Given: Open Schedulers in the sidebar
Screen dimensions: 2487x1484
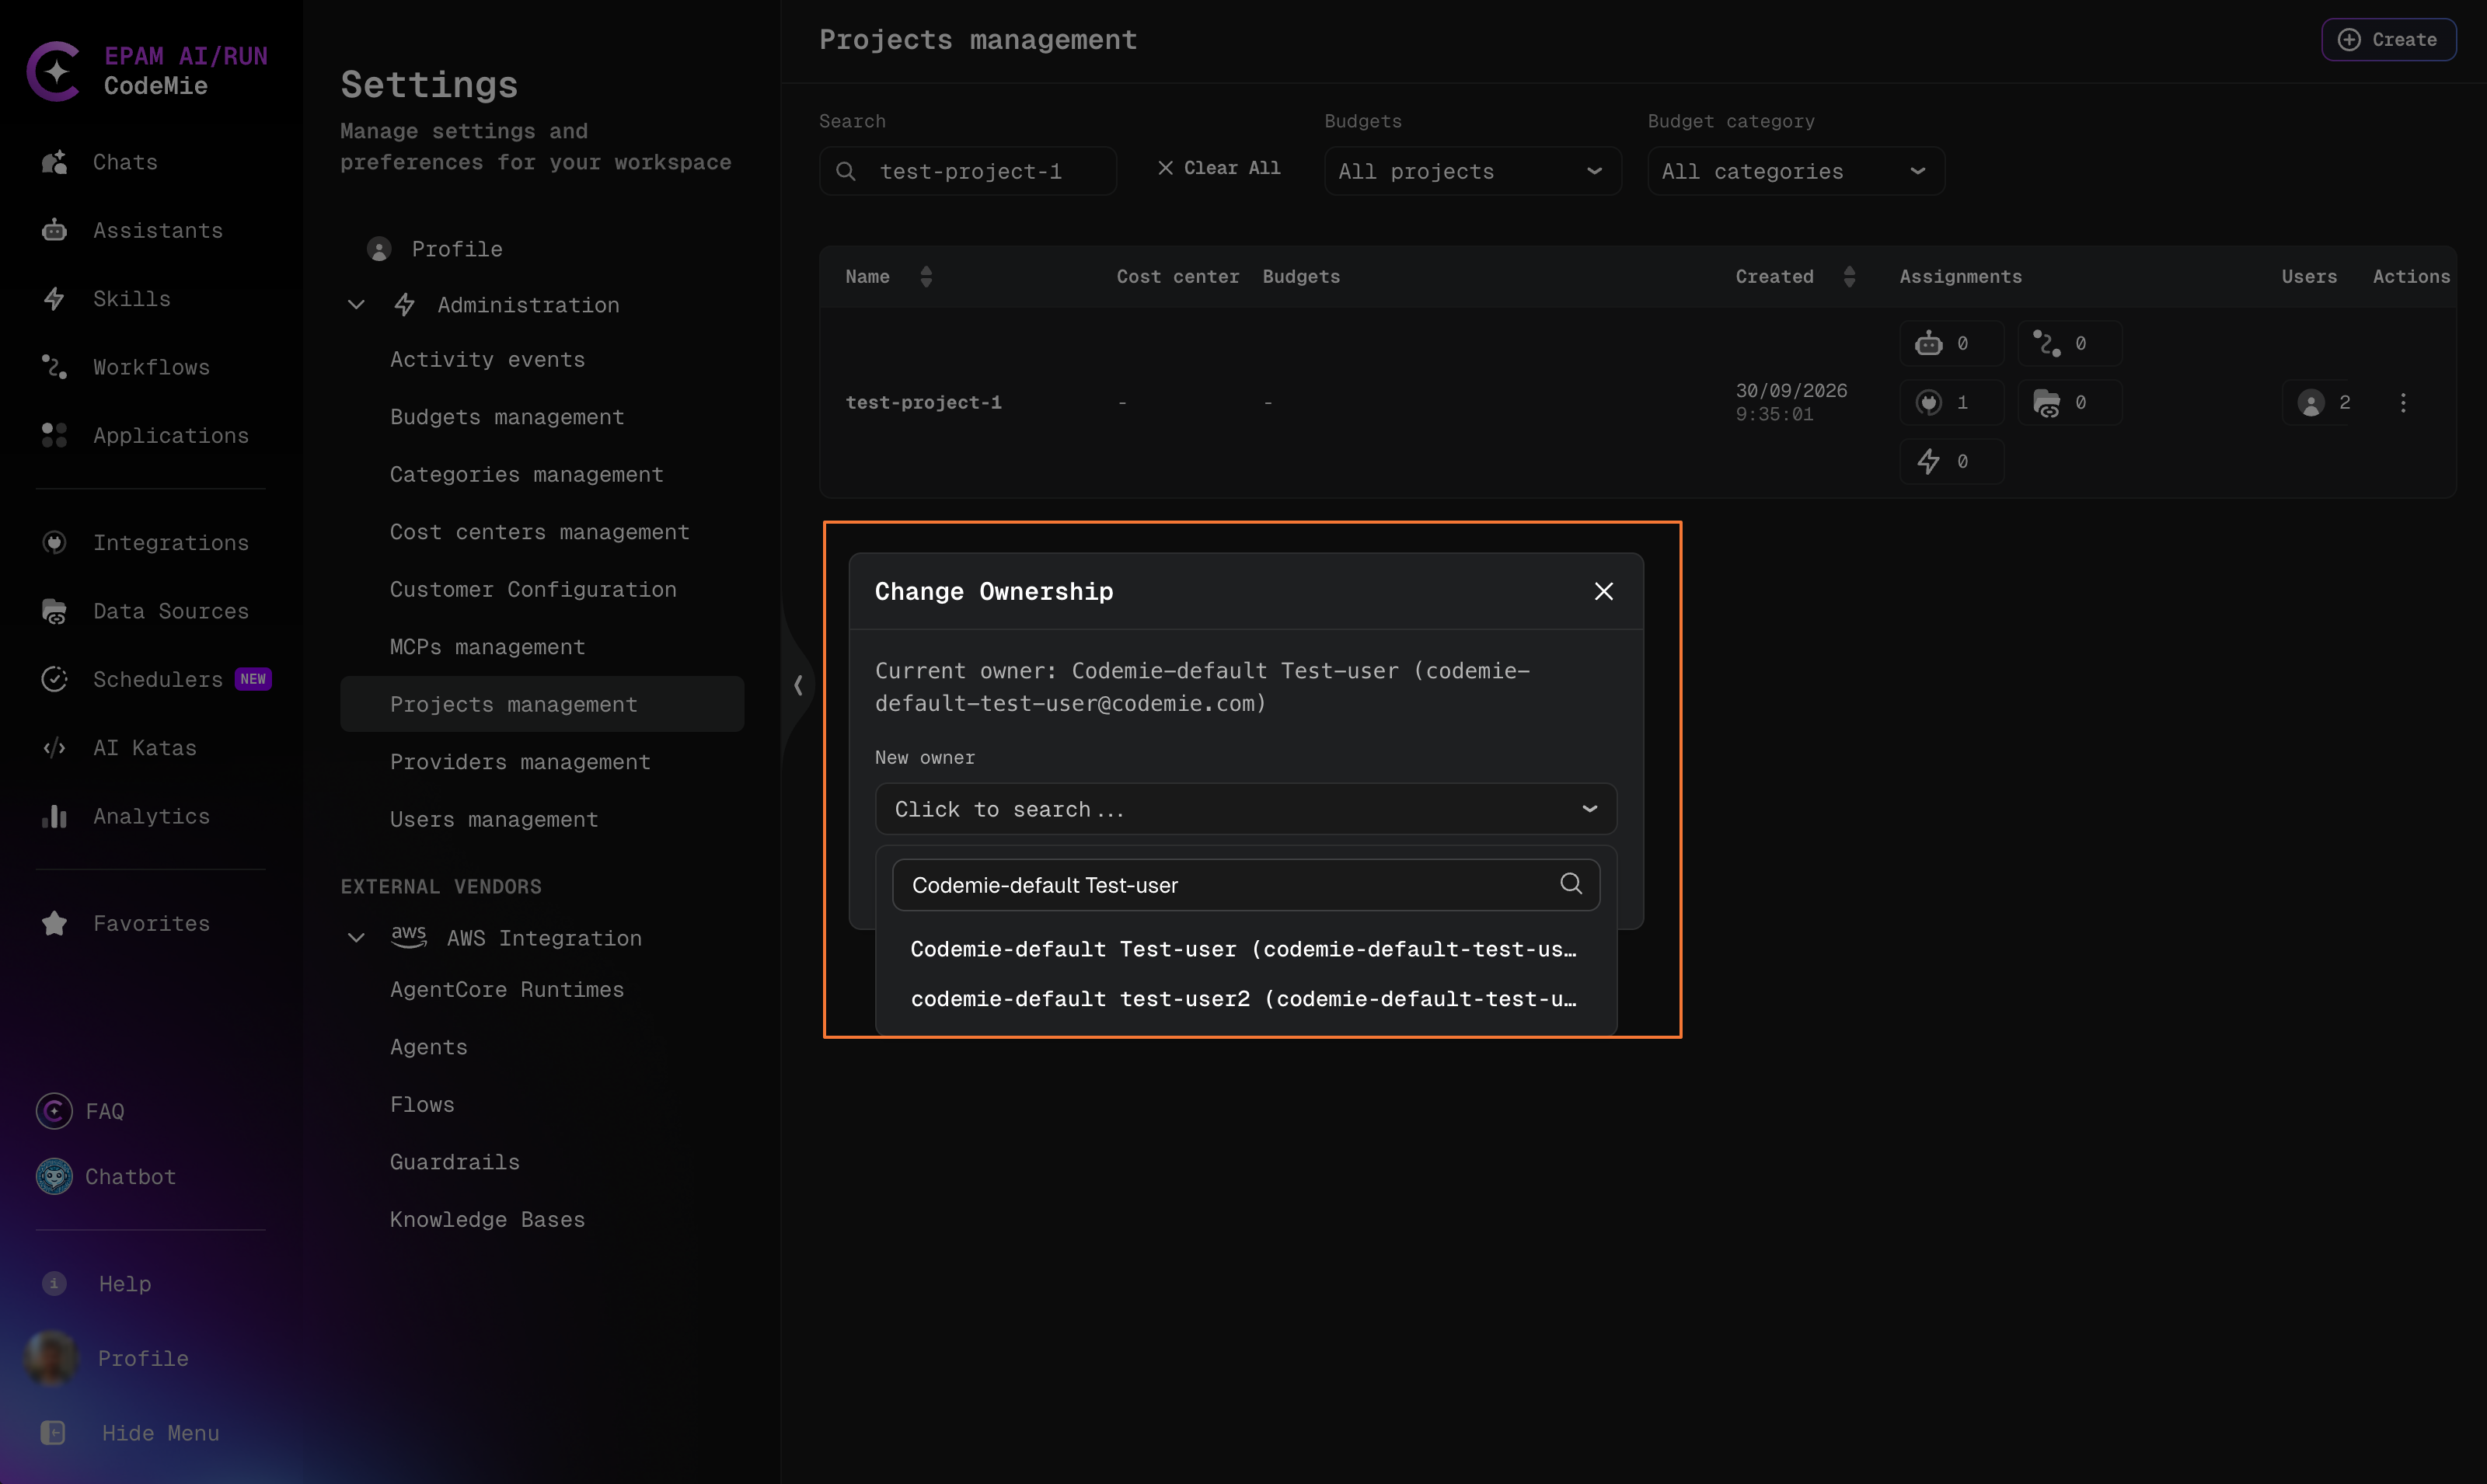Looking at the screenshot, I should point(157,679).
